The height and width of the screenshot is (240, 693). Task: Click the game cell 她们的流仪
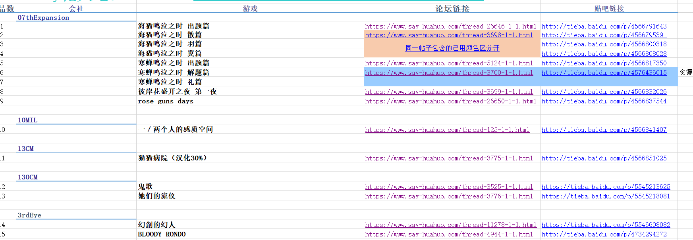250,196
